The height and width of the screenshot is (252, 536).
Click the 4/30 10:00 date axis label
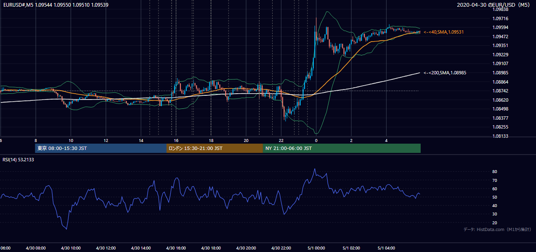click(x=70, y=248)
